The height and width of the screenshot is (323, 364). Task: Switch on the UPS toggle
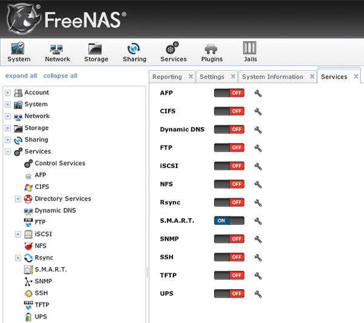[229, 293]
